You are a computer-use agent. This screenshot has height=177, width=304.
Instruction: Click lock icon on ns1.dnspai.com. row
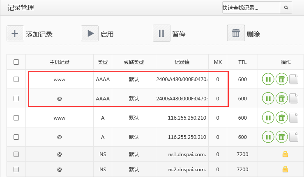(285, 154)
